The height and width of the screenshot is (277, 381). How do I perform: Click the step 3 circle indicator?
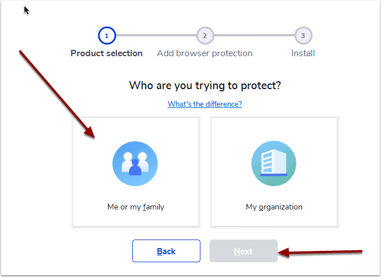303,36
